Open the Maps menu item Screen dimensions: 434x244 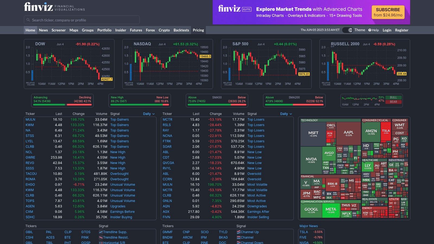[x=74, y=30]
